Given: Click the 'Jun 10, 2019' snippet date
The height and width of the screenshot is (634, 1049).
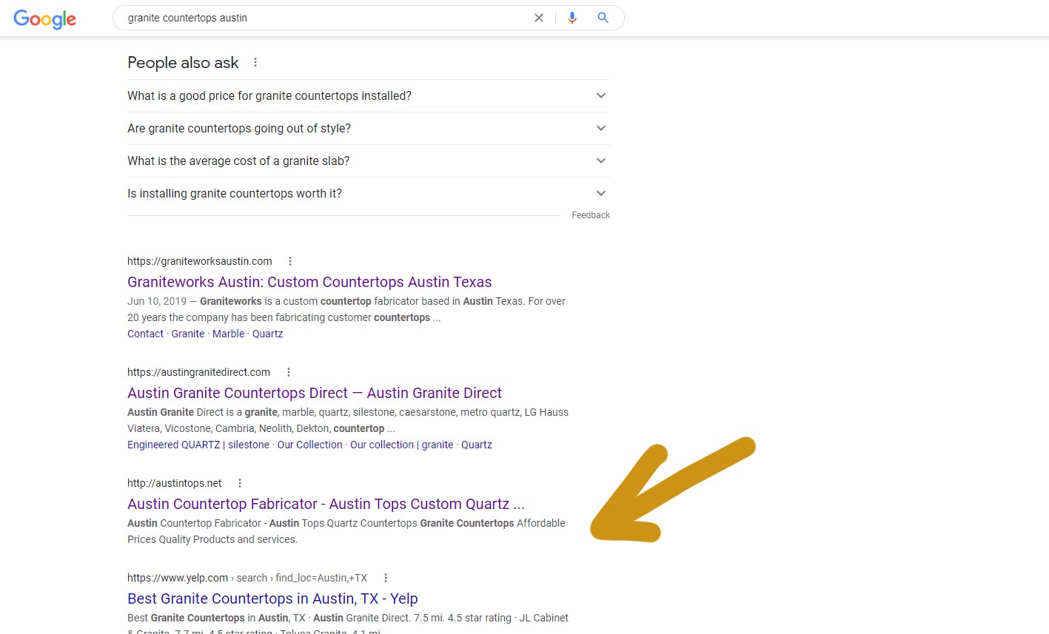Looking at the screenshot, I should pos(157,301).
